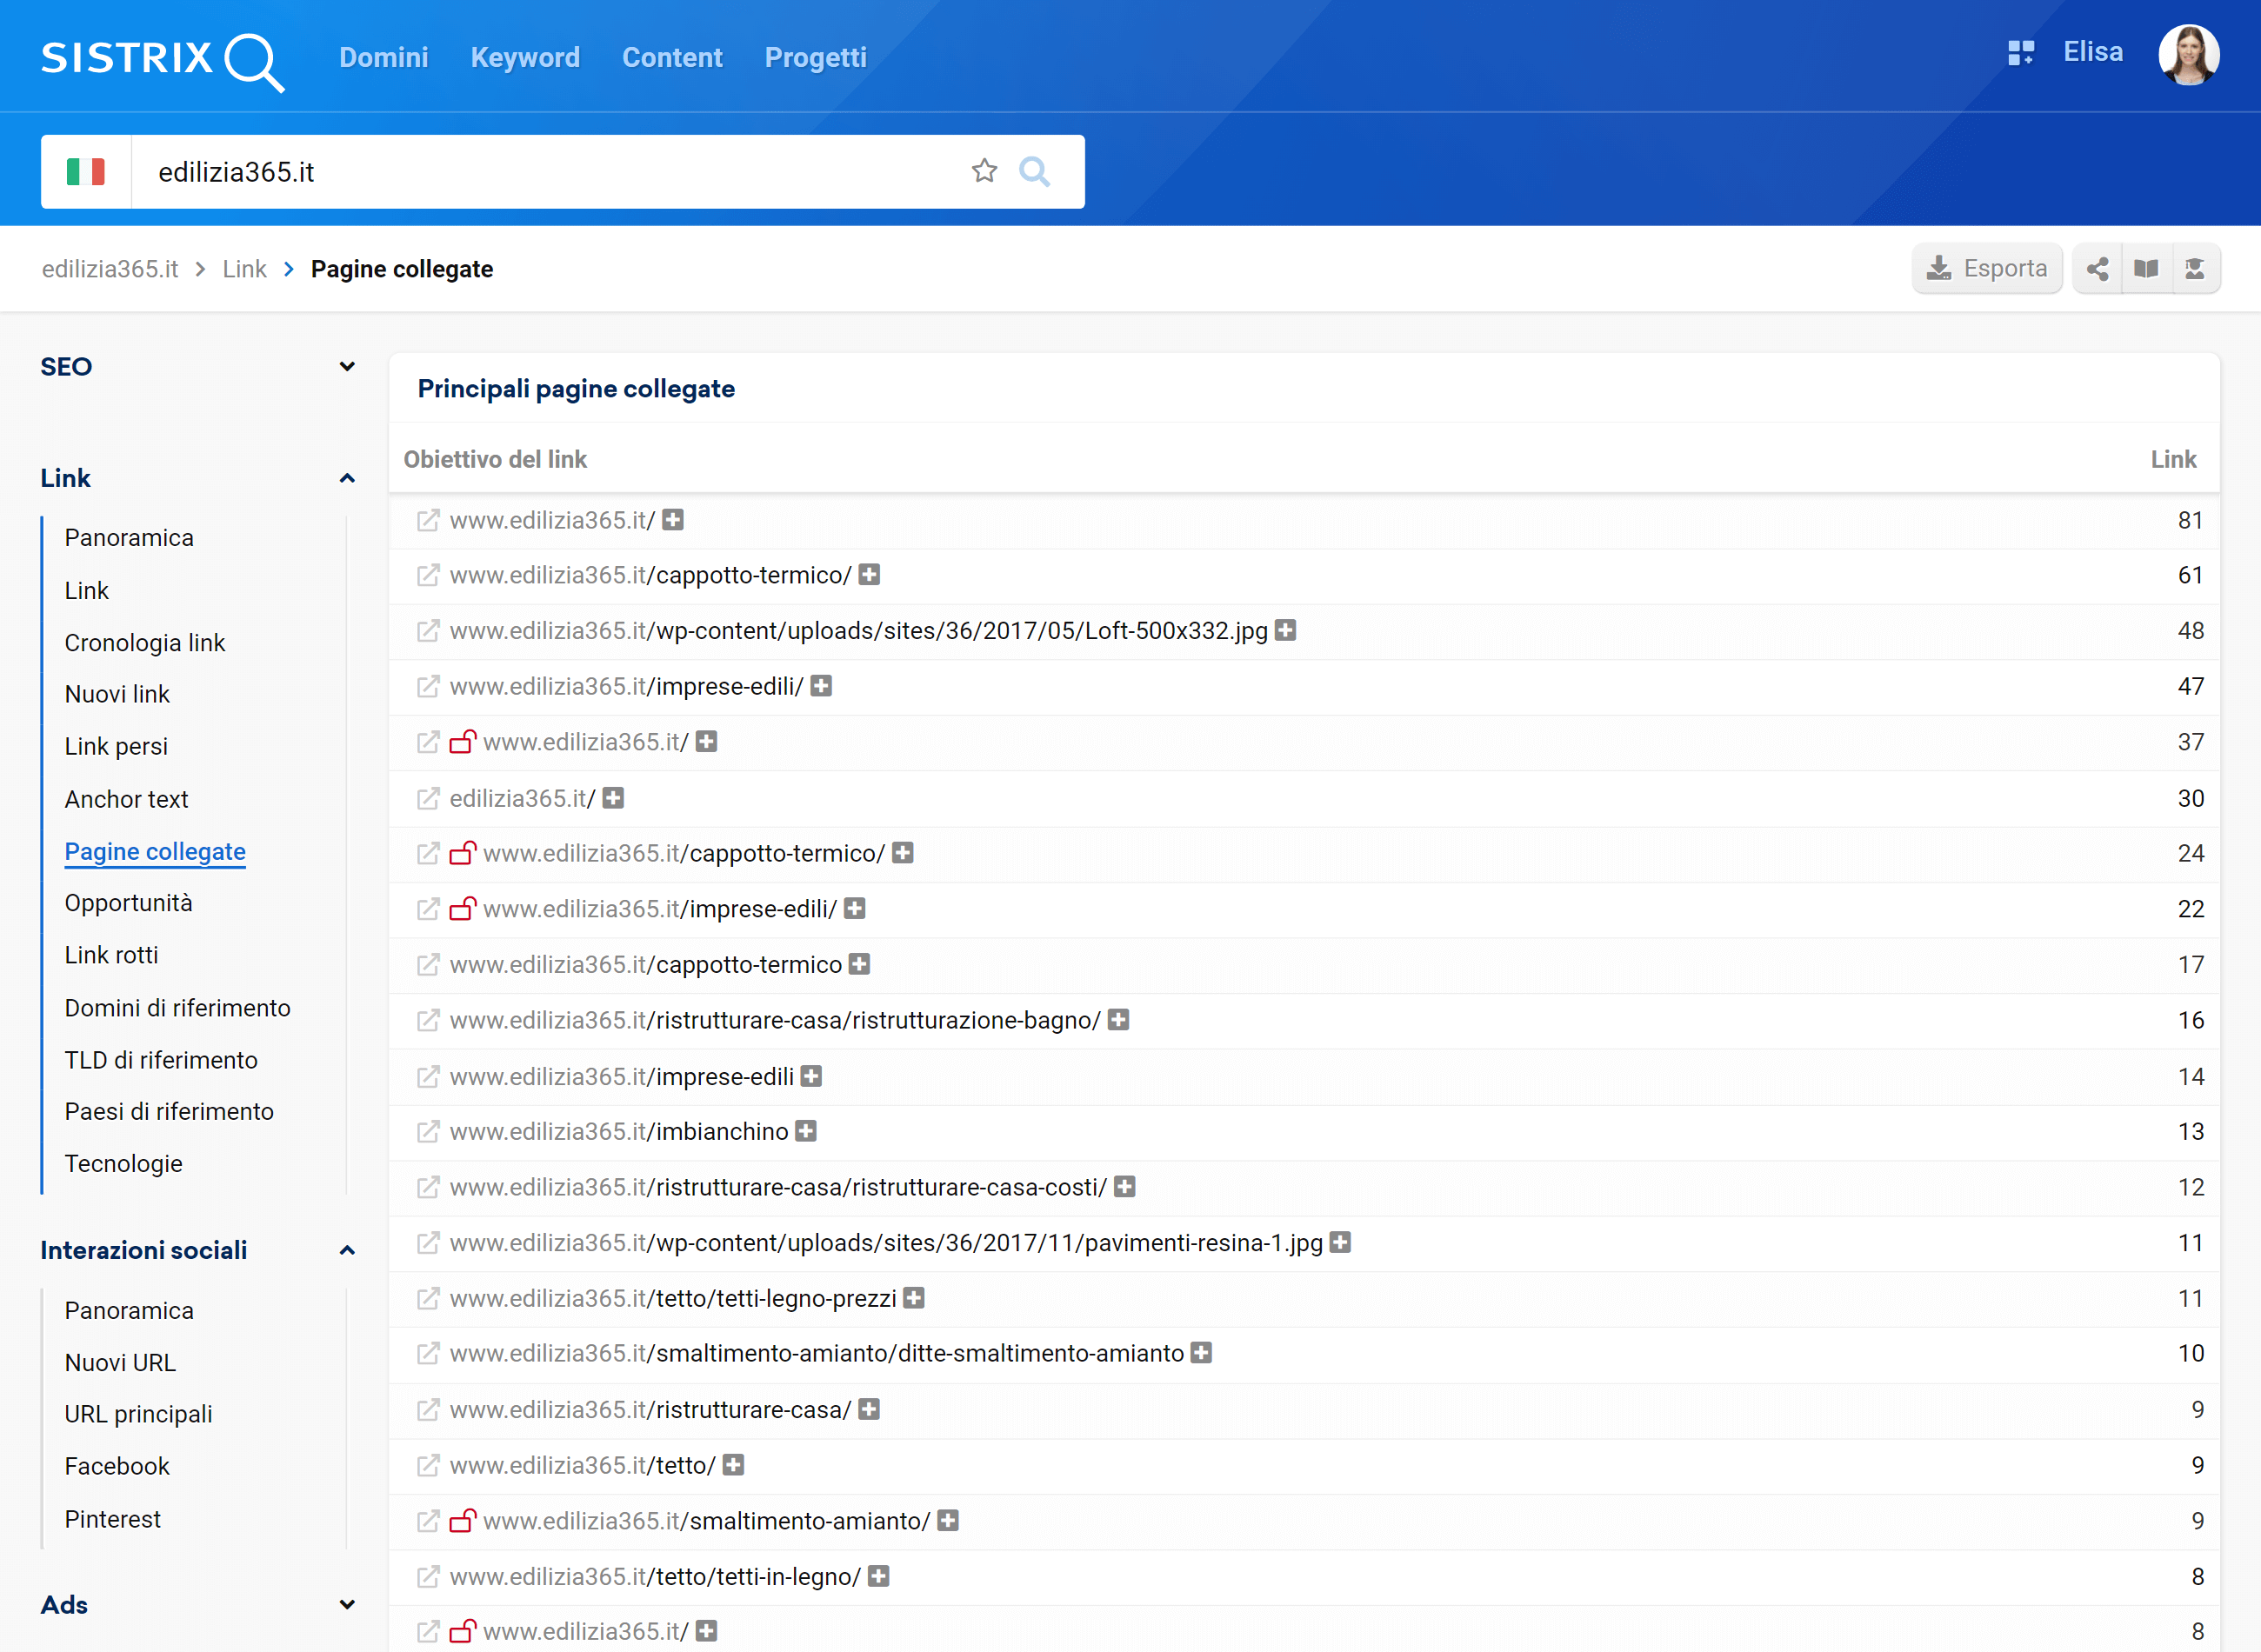Click the tetto/tetti-in-legno/ URL text

tap(655, 1576)
